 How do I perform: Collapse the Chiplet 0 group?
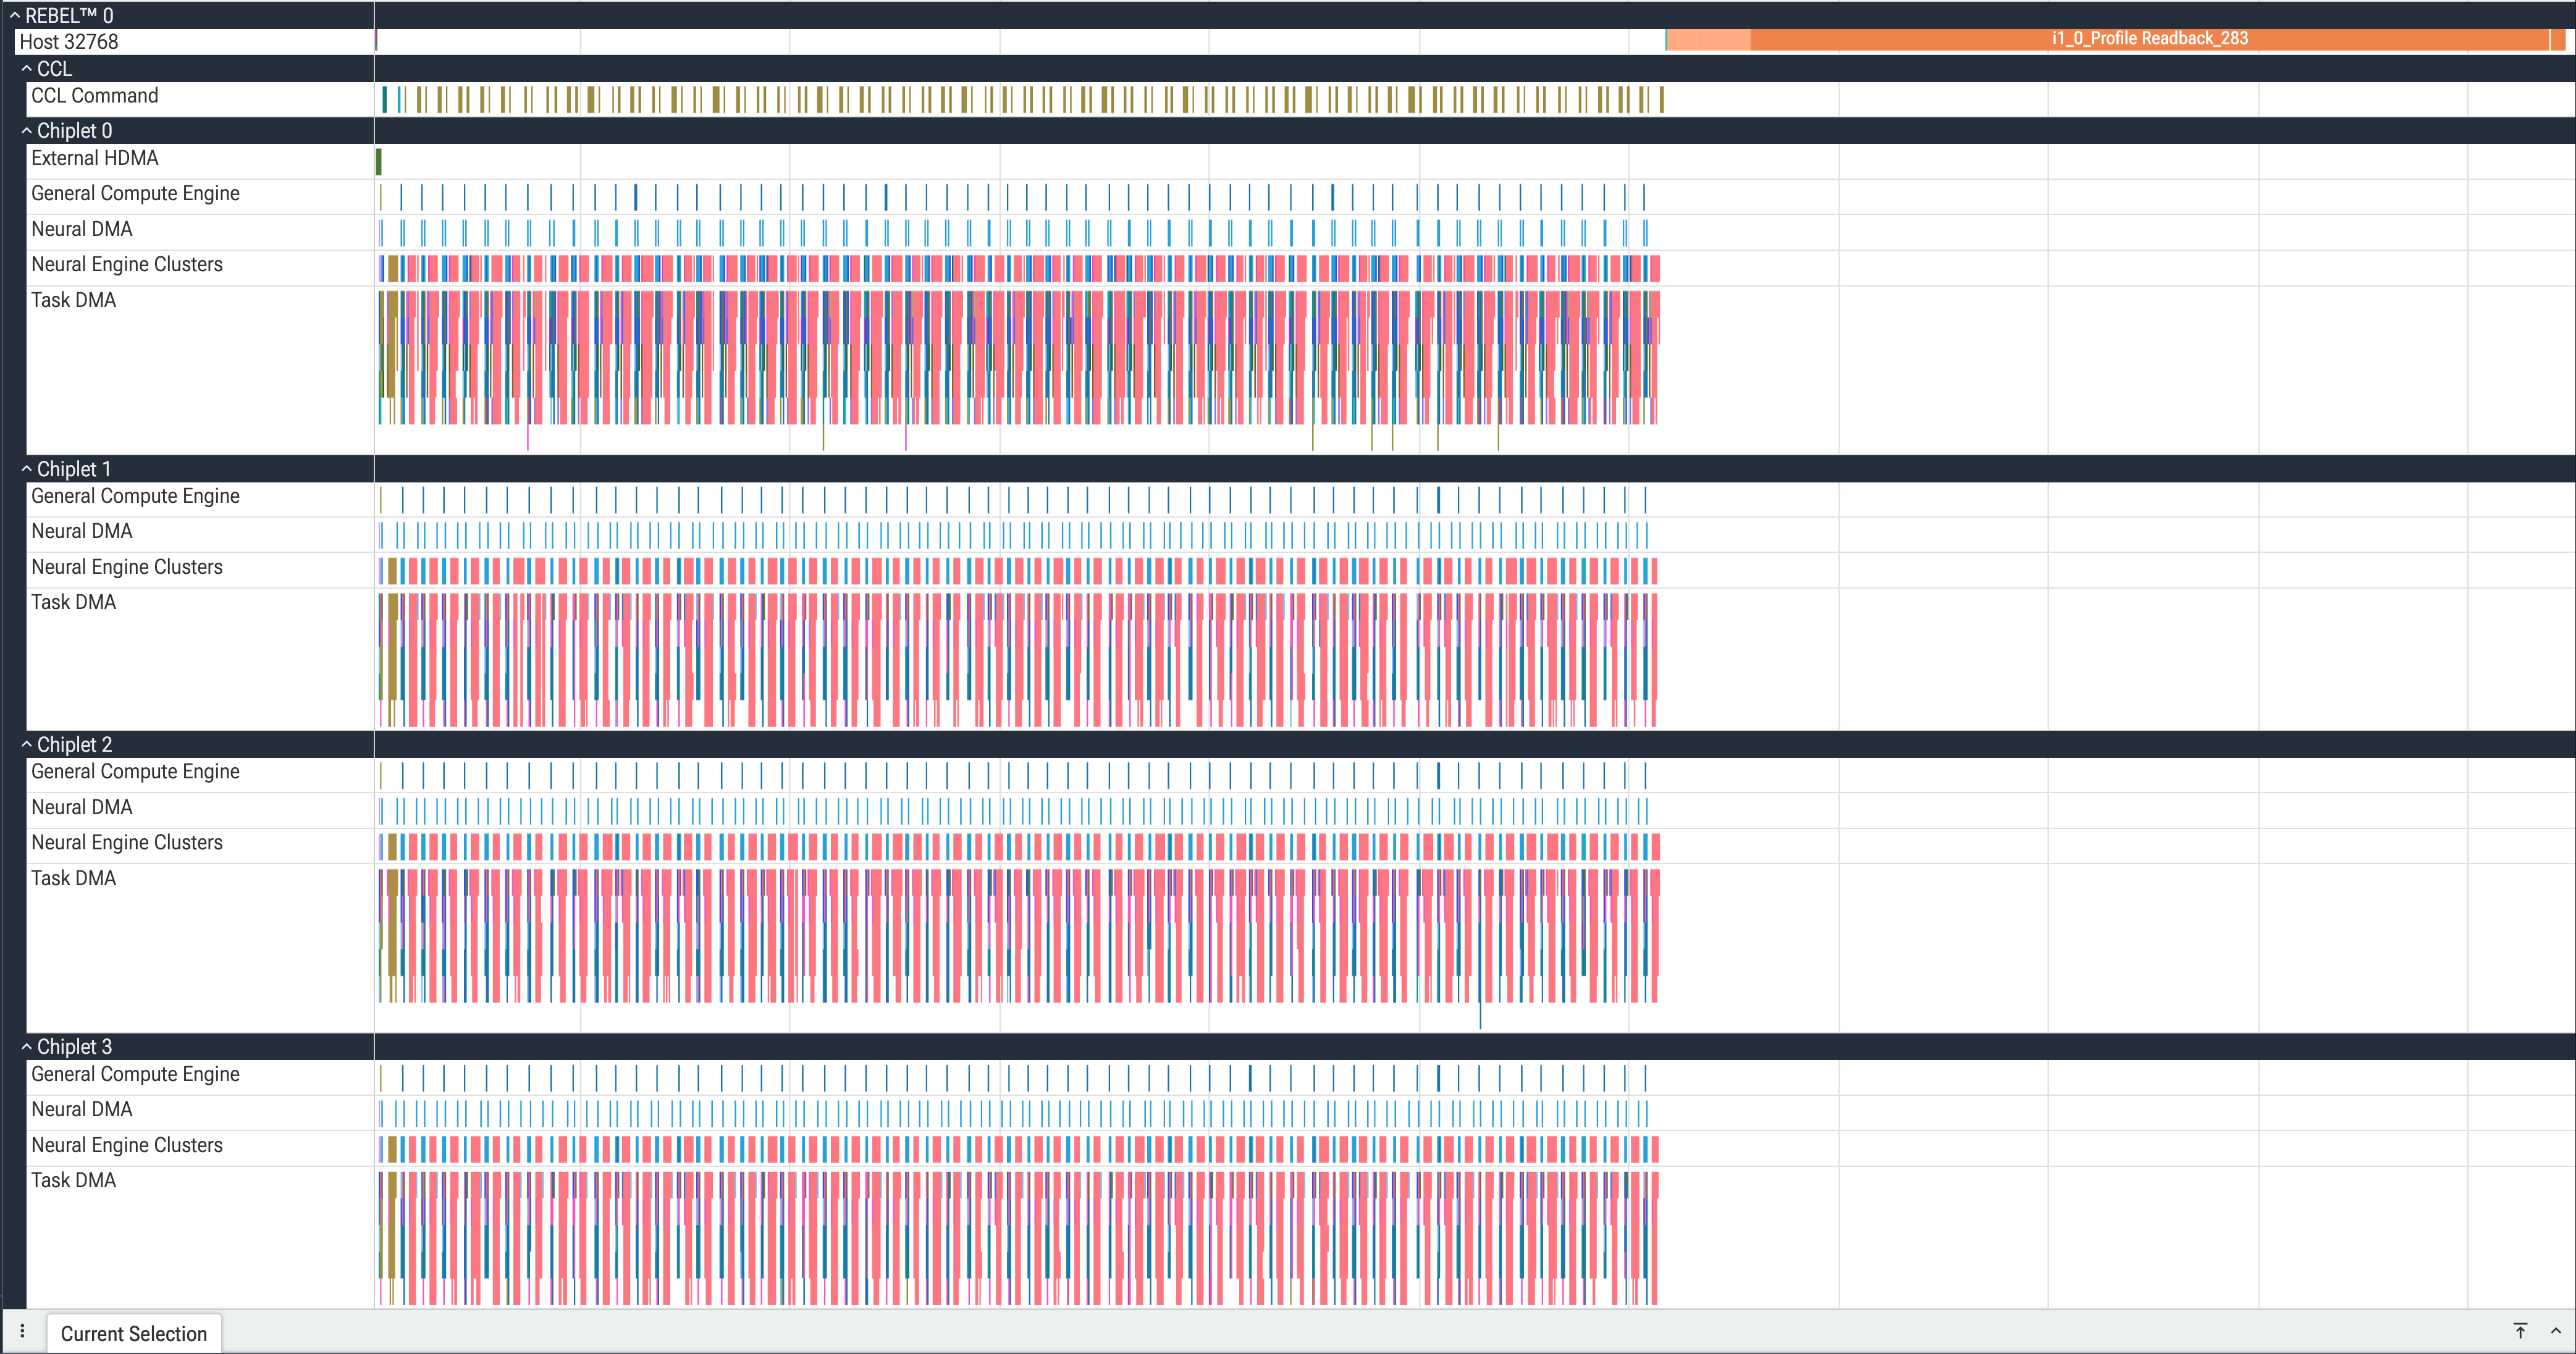(x=27, y=131)
